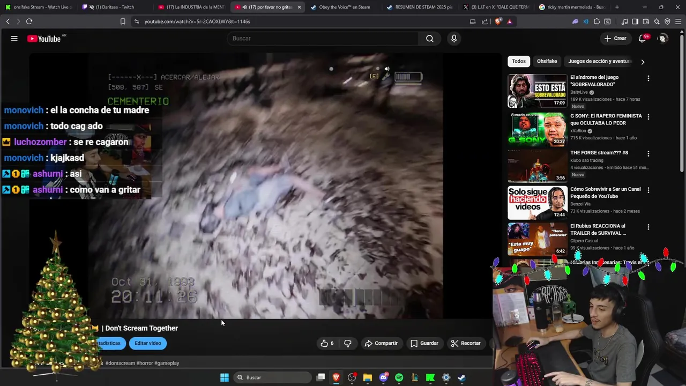The height and width of the screenshot is (386, 686).
Task: Open the browser main hamburger menu
Action: (x=678, y=21)
